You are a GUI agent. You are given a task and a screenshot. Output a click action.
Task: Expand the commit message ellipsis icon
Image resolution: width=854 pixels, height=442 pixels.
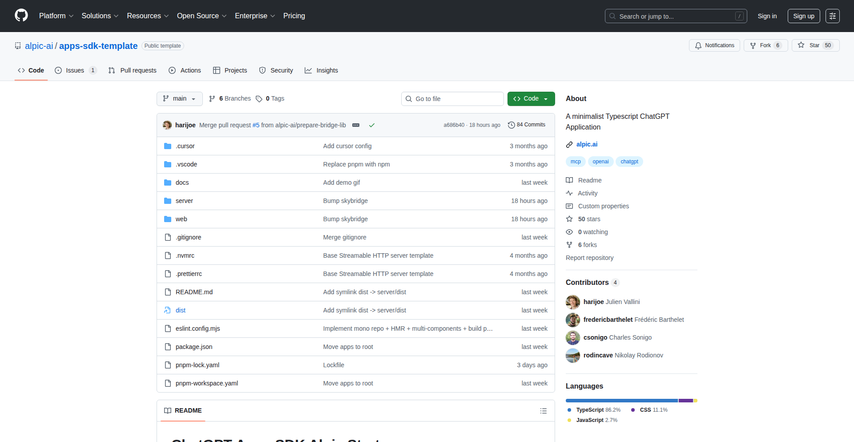[x=356, y=125]
